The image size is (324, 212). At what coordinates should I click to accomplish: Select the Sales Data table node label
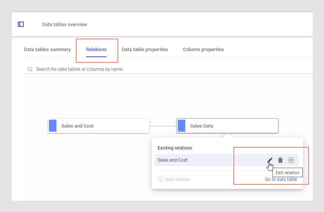coord(202,126)
